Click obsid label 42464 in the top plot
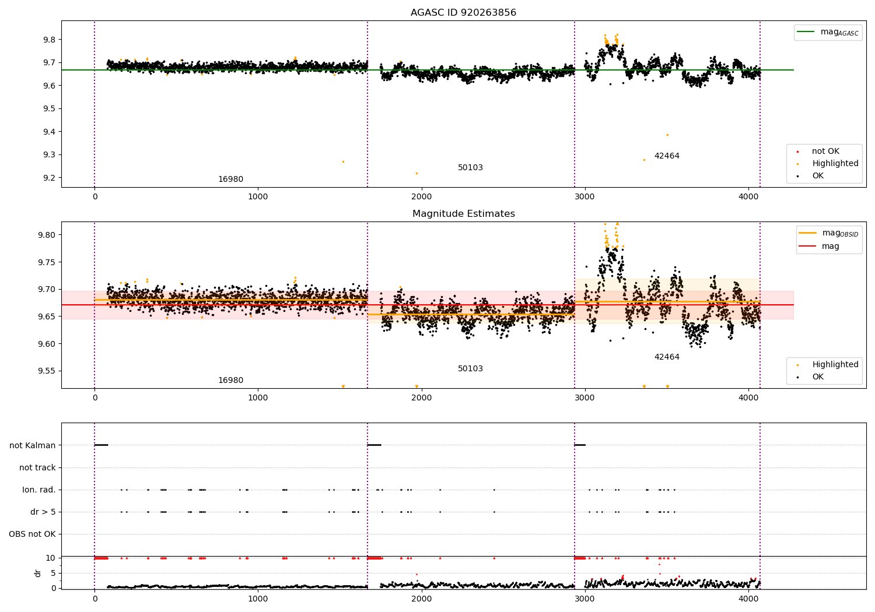The height and width of the screenshot is (612, 875). pyautogui.click(x=667, y=156)
